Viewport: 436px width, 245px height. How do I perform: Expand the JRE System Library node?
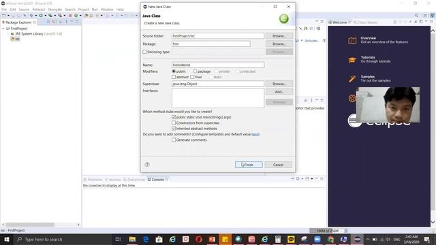click(8, 34)
